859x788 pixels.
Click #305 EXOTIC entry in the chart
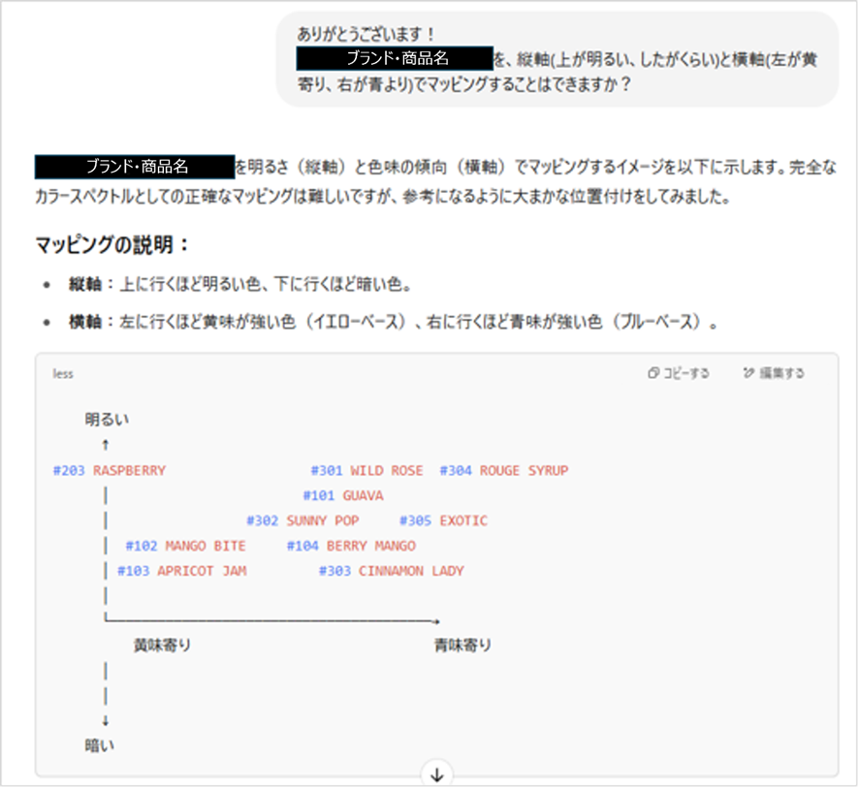443,520
